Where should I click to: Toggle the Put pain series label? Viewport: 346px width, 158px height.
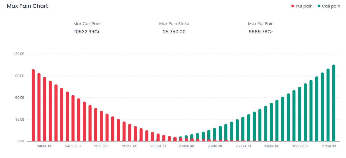[x=304, y=6]
